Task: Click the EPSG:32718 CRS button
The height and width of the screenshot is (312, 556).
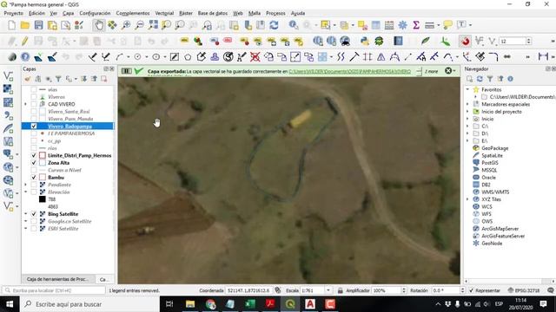Action: [x=523, y=290]
